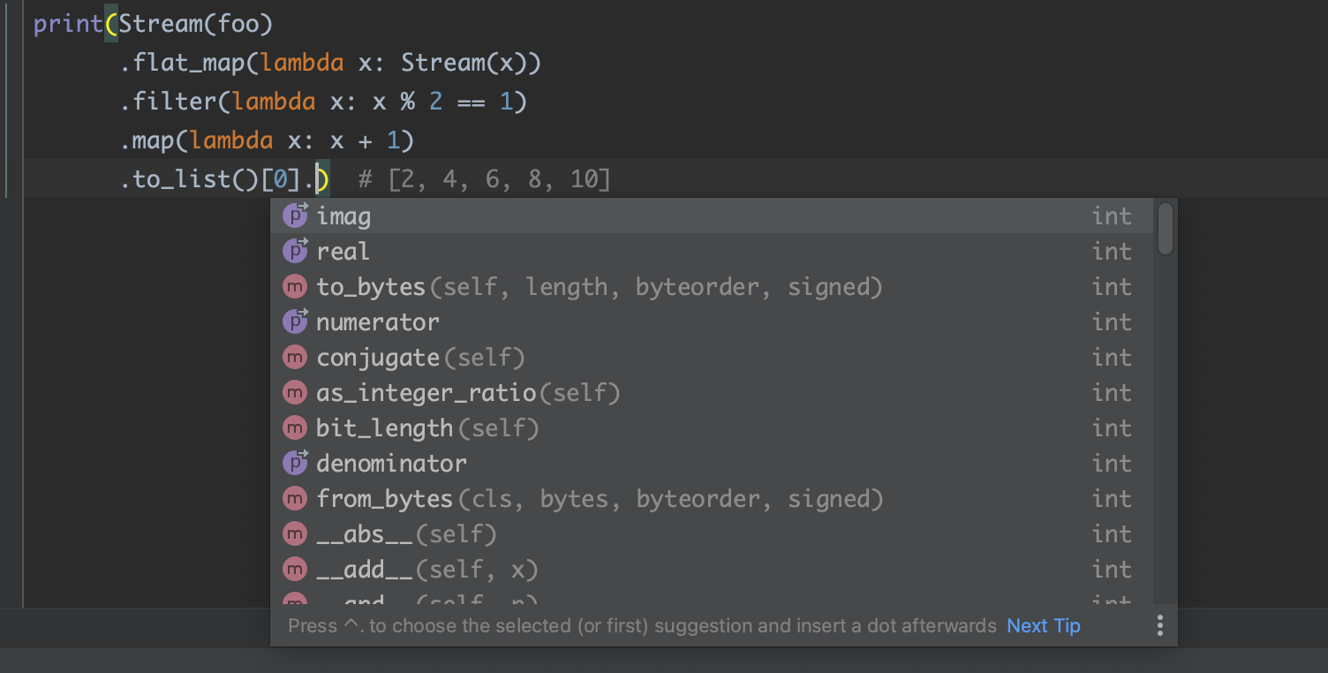Click the method icon next to "from_bytes"
Image resolution: width=1328 pixels, height=673 pixels.
tap(295, 498)
